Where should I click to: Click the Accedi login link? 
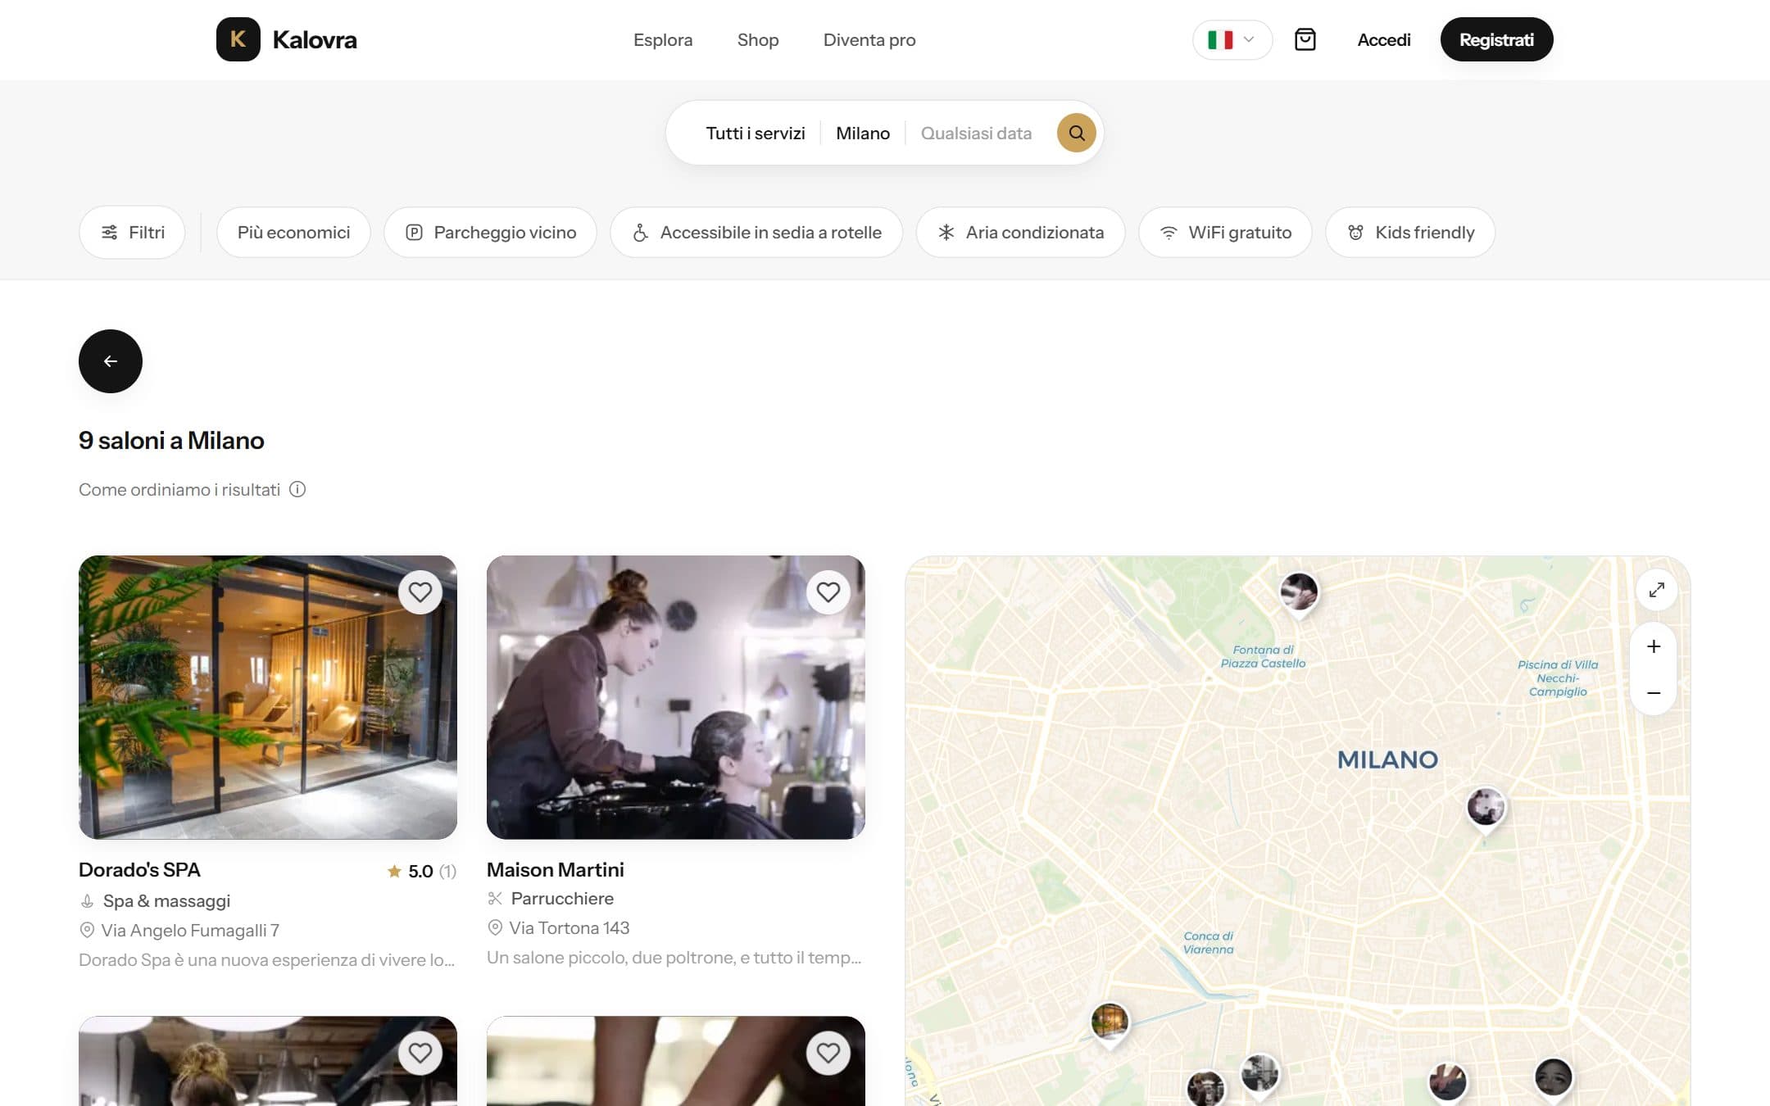click(1383, 39)
